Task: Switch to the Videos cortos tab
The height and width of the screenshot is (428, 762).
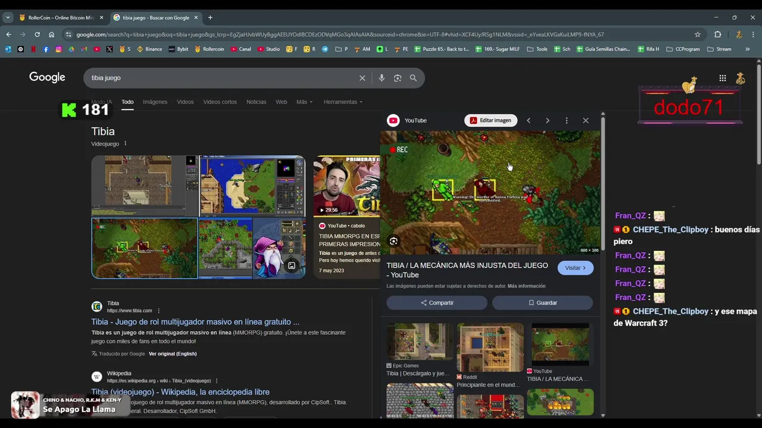Action: (x=220, y=102)
